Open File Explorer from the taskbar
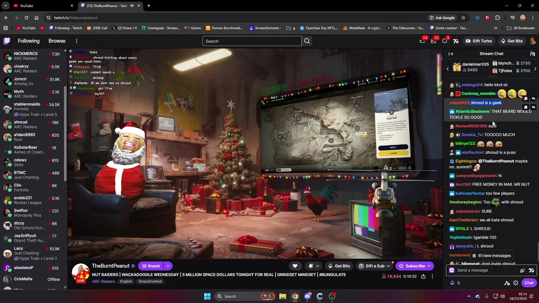Image resolution: width=539 pixels, height=303 pixels. tap(283, 296)
